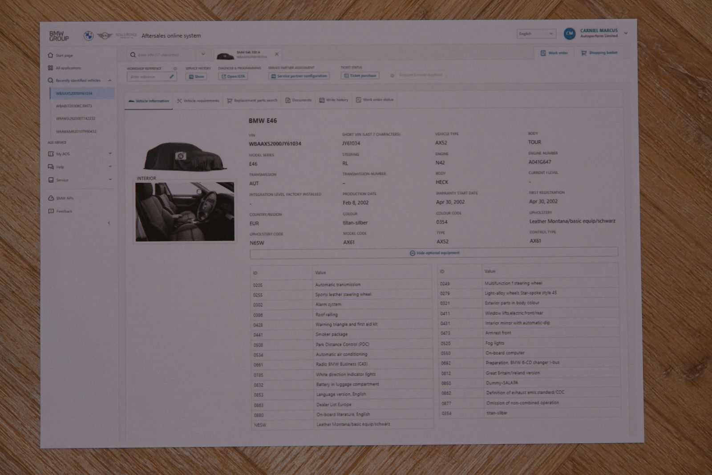This screenshot has height=475, width=712.
Task: Open All applications grid icon
Action: point(50,68)
